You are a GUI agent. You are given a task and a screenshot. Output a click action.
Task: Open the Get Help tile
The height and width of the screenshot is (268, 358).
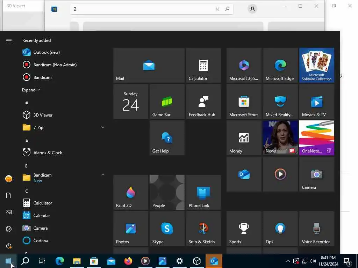click(167, 138)
